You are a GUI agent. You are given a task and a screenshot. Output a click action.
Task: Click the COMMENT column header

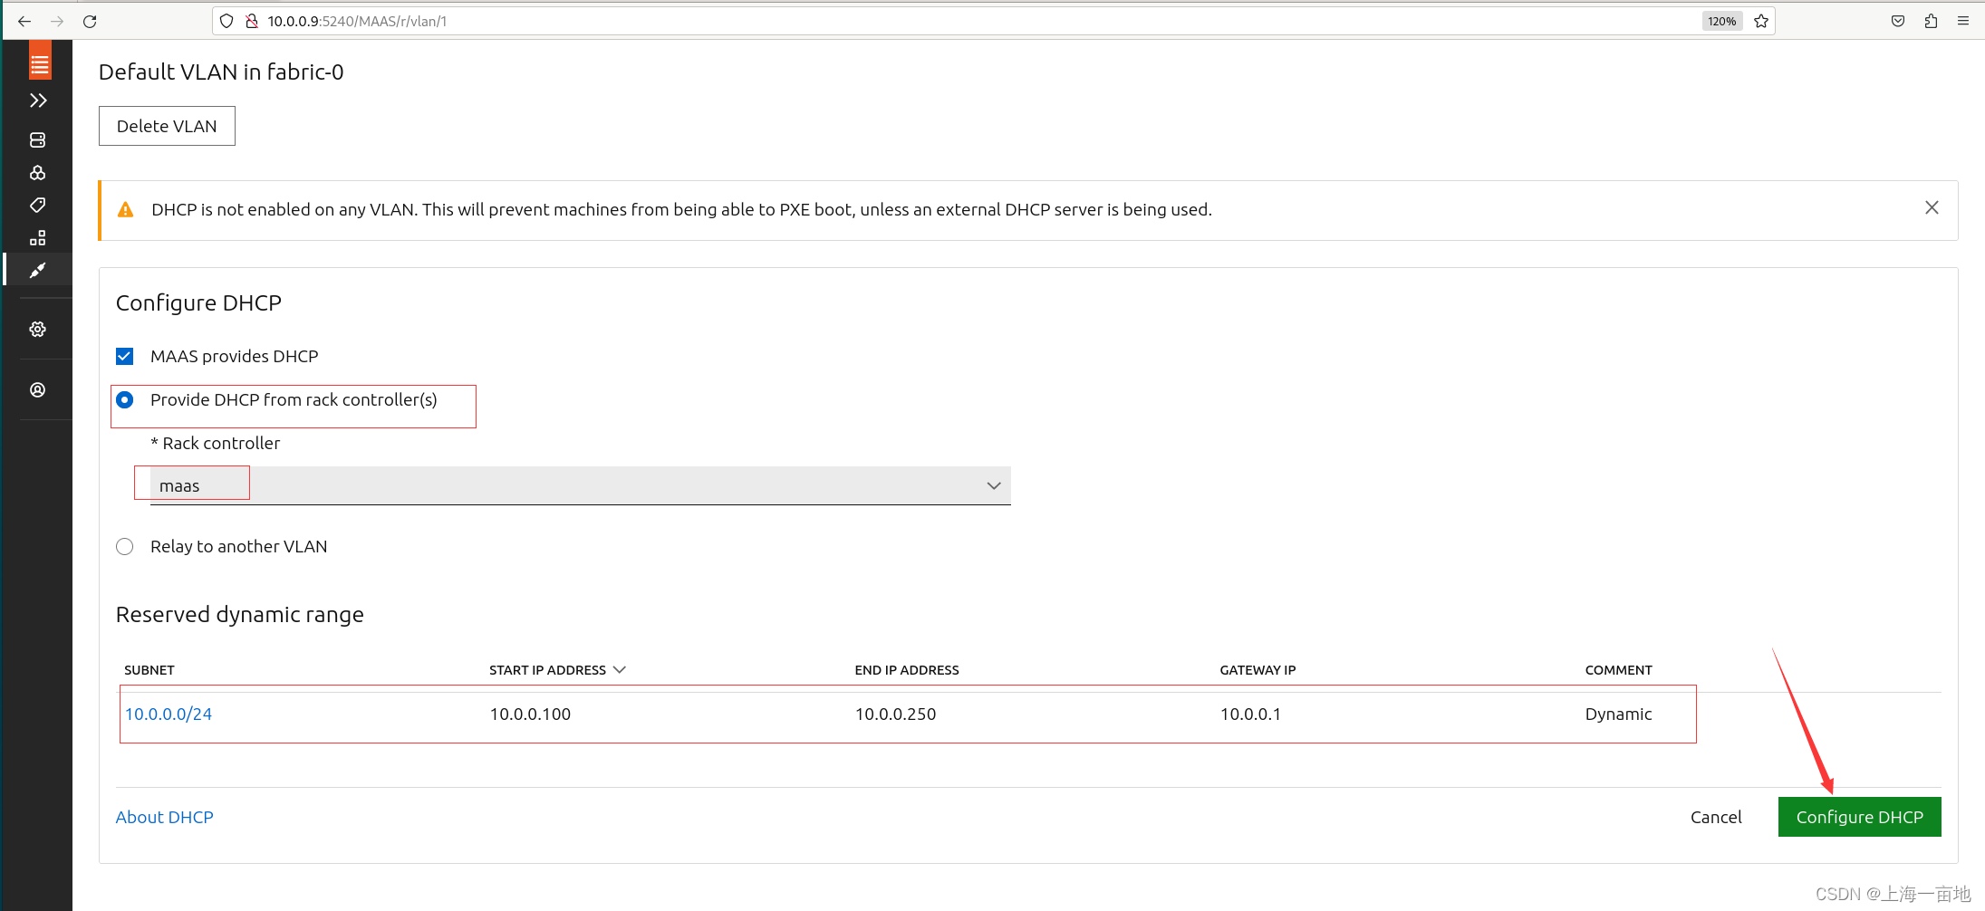[x=1618, y=670]
